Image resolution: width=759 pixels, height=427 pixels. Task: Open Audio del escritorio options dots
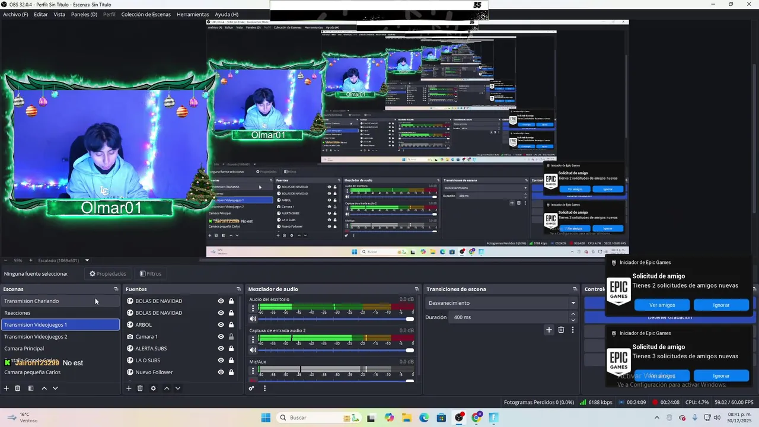coord(253,308)
